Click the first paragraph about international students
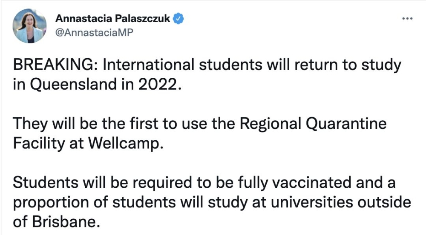 pos(207,74)
